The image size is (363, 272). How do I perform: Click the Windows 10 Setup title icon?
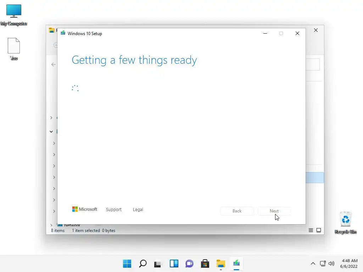pyautogui.click(x=63, y=33)
